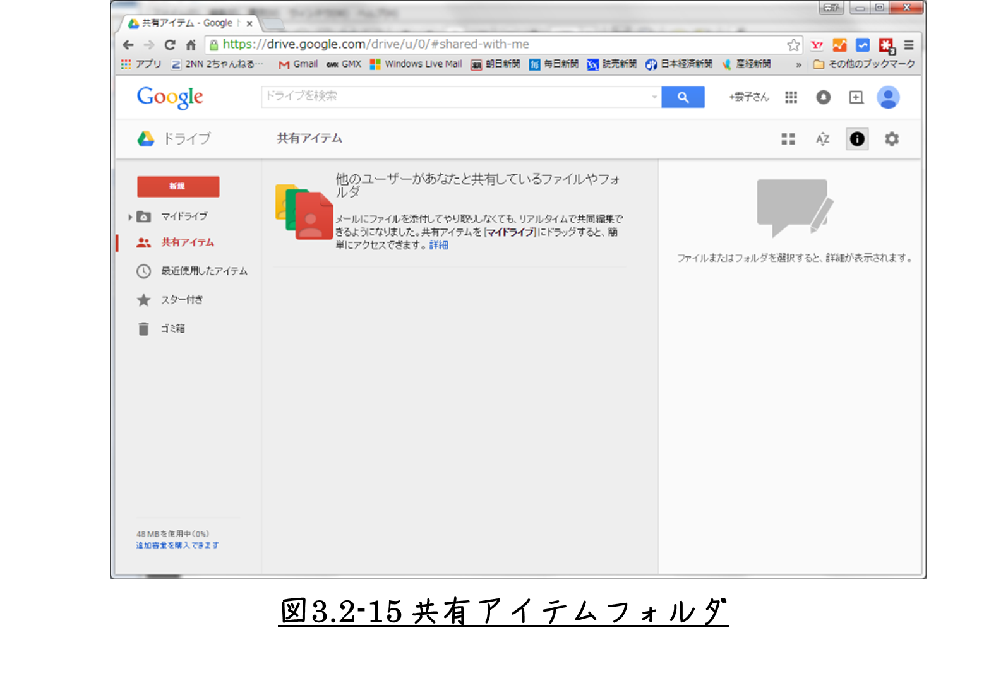Open その他のブックマーク folder

(864, 64)
